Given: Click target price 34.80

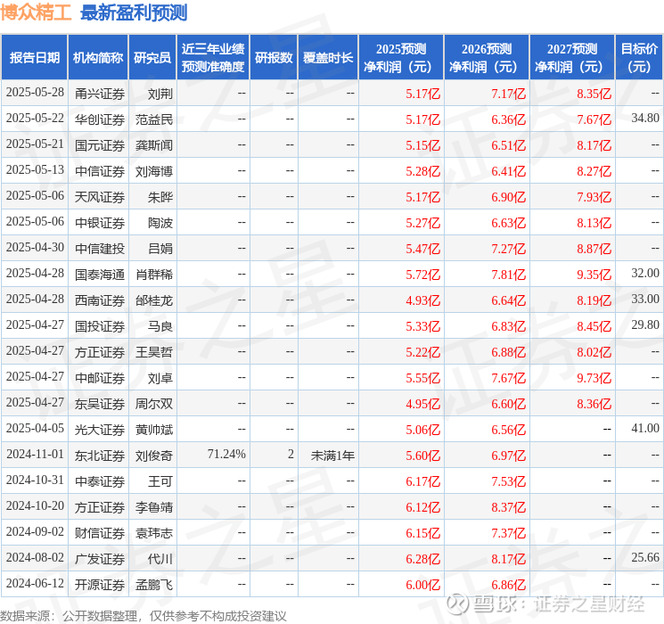Looking at the screenshot, I should tap(645, 119).
